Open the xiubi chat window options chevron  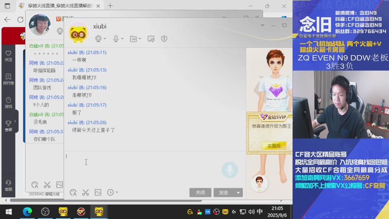point(262,25)
